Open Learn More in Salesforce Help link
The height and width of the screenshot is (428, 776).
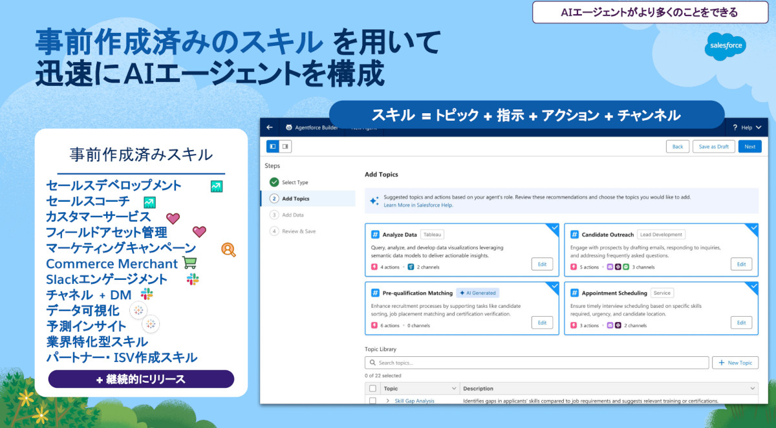[418, 205]
